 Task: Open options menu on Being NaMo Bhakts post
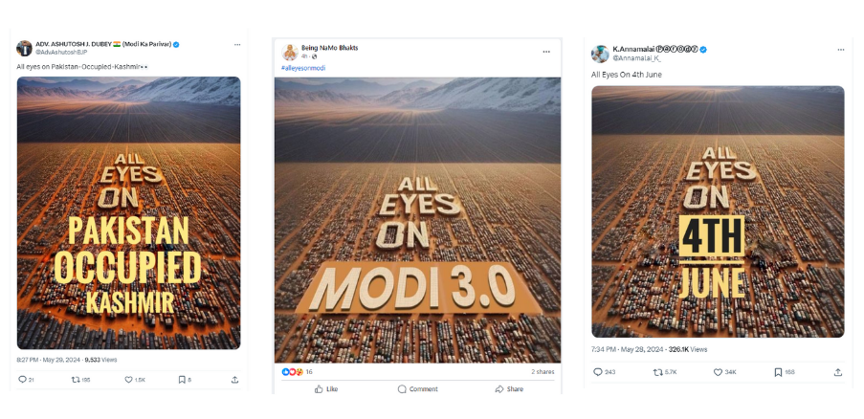coord(546,51)
